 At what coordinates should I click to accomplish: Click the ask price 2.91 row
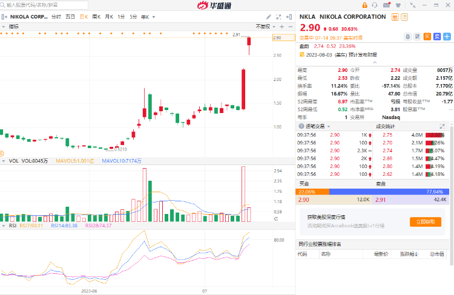(410, 200)
